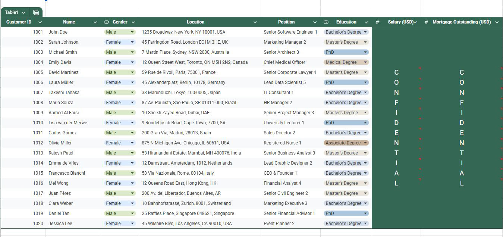Image resolution: width=503 pixels, height=237 pixels.
Task: Change Sarah Johnson's Female gender chip
Action: [x=120, y=42]
